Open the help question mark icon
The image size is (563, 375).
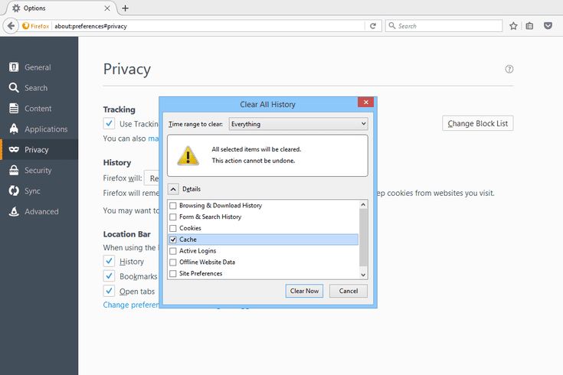[509, 69]
